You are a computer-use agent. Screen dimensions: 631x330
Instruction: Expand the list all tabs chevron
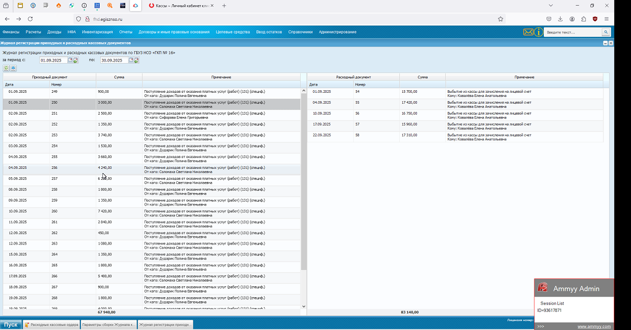(551, 5)
